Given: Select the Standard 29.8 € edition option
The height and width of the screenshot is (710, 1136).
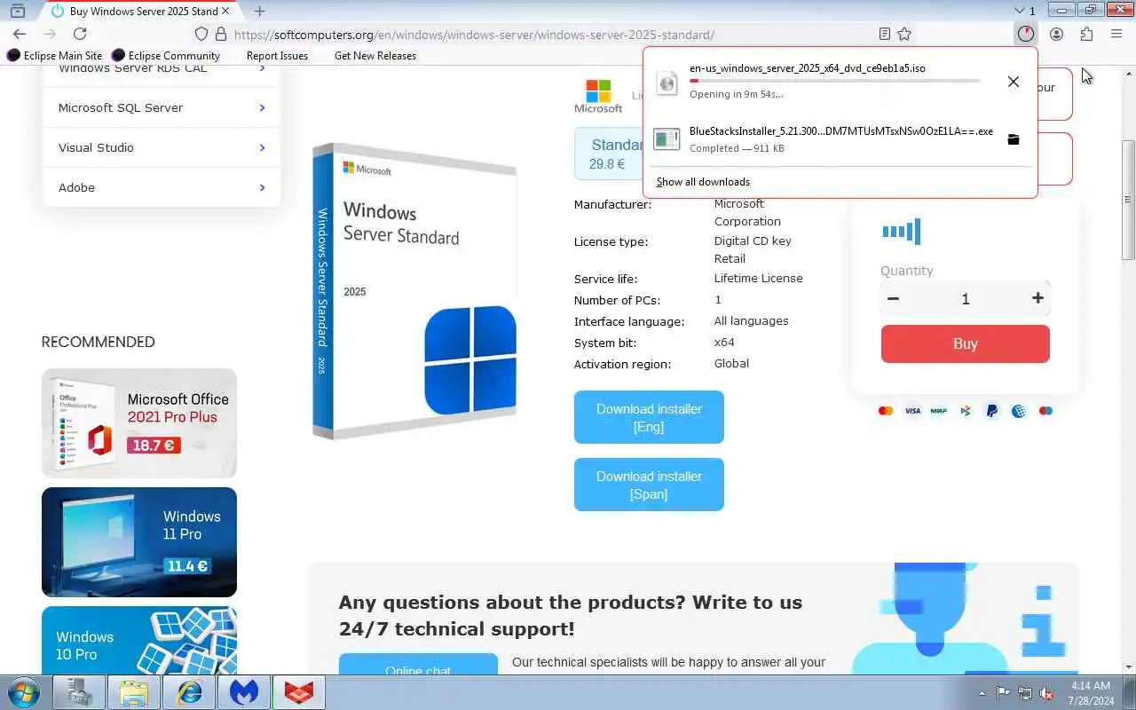Looking at the screenshot, I should pyautogui.click(x=609, y=154).
